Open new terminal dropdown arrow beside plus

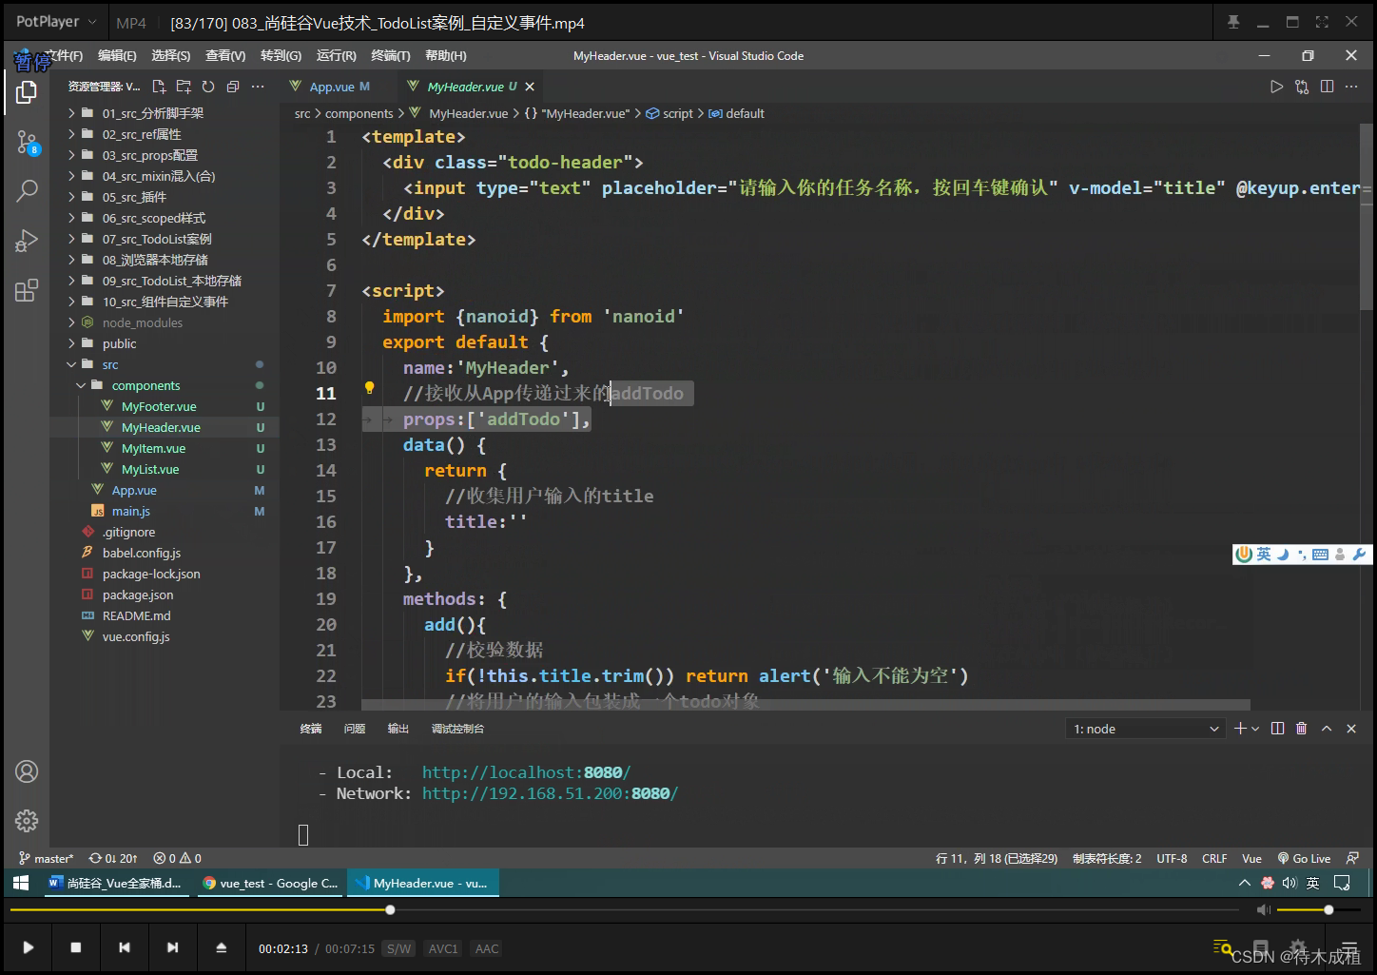(x=1255, y=729)
